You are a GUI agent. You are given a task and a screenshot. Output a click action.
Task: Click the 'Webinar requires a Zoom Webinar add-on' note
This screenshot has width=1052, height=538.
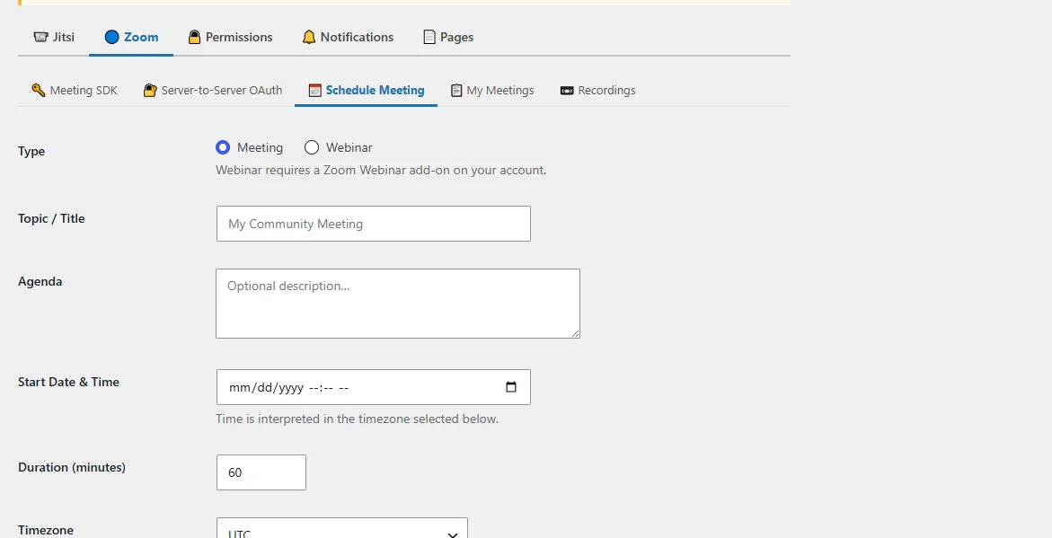point(381,171)
